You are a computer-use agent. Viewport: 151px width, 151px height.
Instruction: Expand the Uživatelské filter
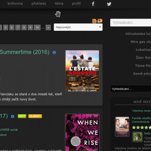[138, 34]
